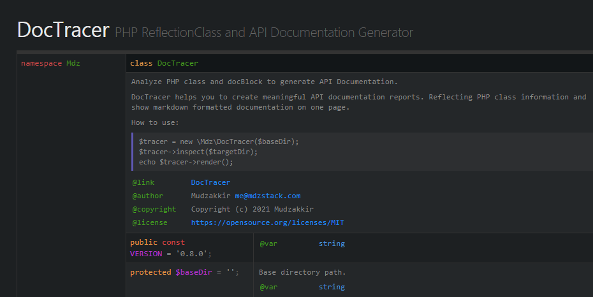593x297 pixels.
Task: Open the DocTracer link beside @link
Action: 210,182
